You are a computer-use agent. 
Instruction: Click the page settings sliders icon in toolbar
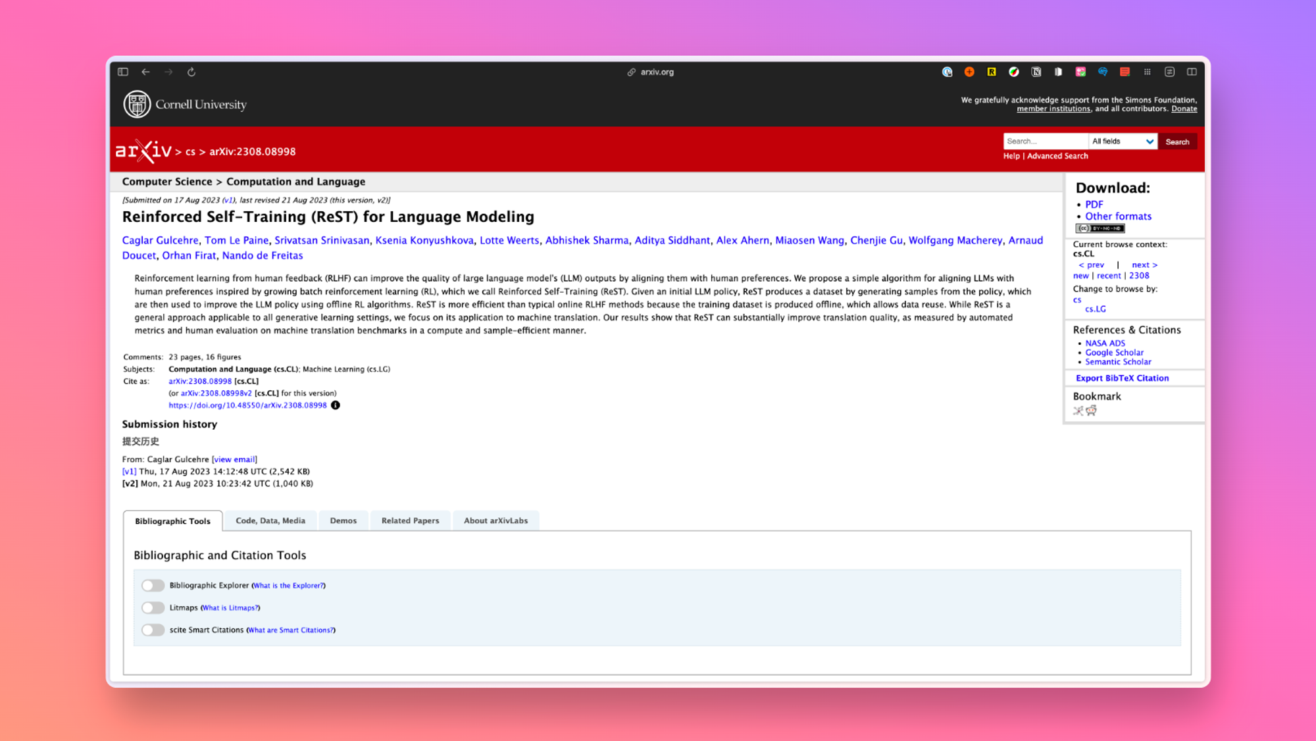[x=1169, y=72]
